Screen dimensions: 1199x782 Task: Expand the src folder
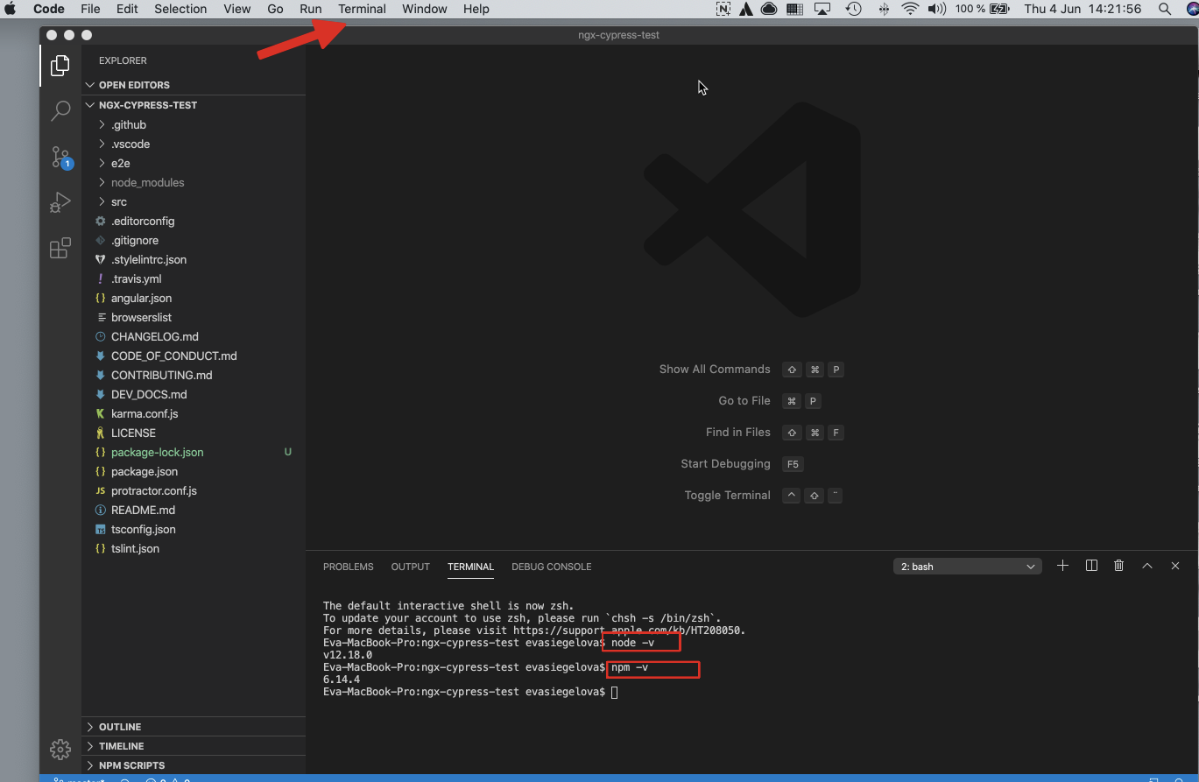[x=119, y=201]
